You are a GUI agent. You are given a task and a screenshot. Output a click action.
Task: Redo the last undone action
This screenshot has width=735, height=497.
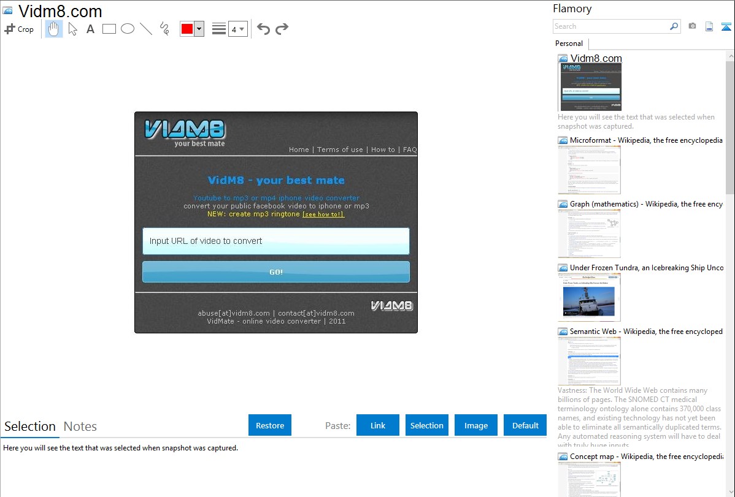282,29
